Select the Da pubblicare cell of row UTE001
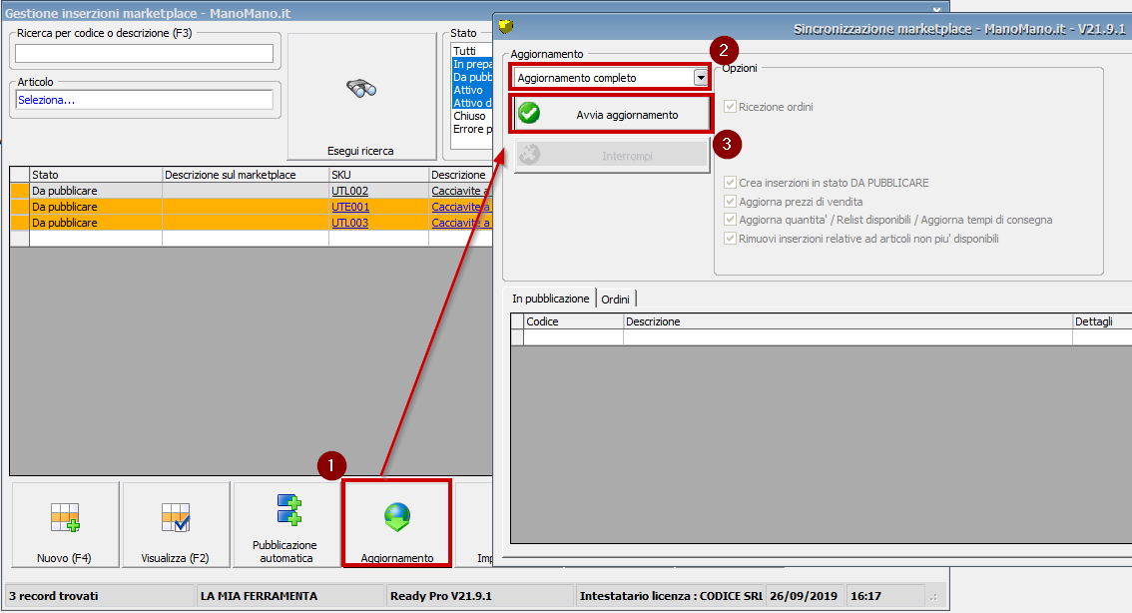 point(96,207)
